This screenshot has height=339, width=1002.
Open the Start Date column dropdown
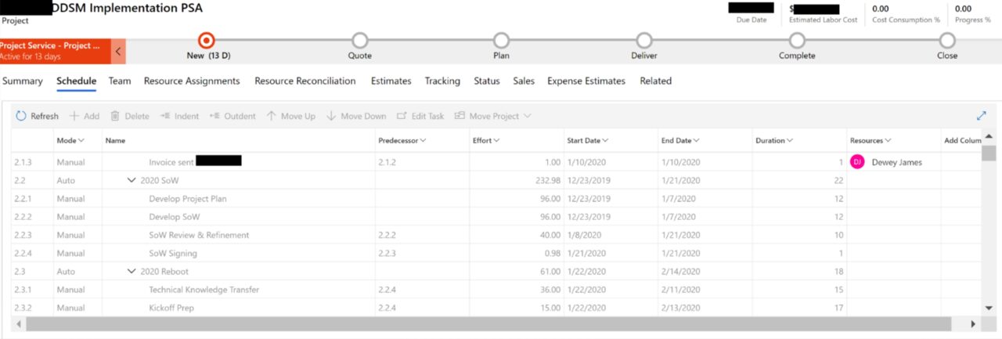point(605,141)
